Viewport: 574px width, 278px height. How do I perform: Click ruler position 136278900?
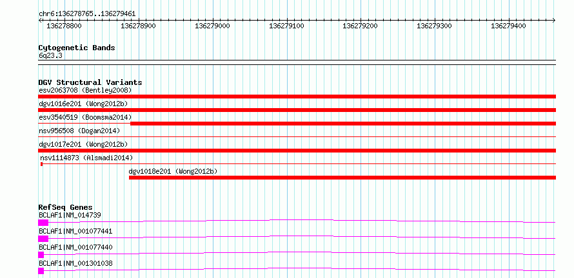coord(139,26)
